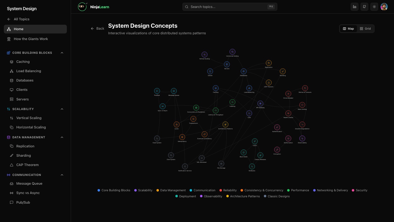Select the Authorization node
Viewport: 394px width, 222px height.
[288, 139]
